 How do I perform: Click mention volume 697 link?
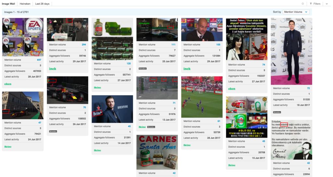pyautogui.click(x=39, y=60)
